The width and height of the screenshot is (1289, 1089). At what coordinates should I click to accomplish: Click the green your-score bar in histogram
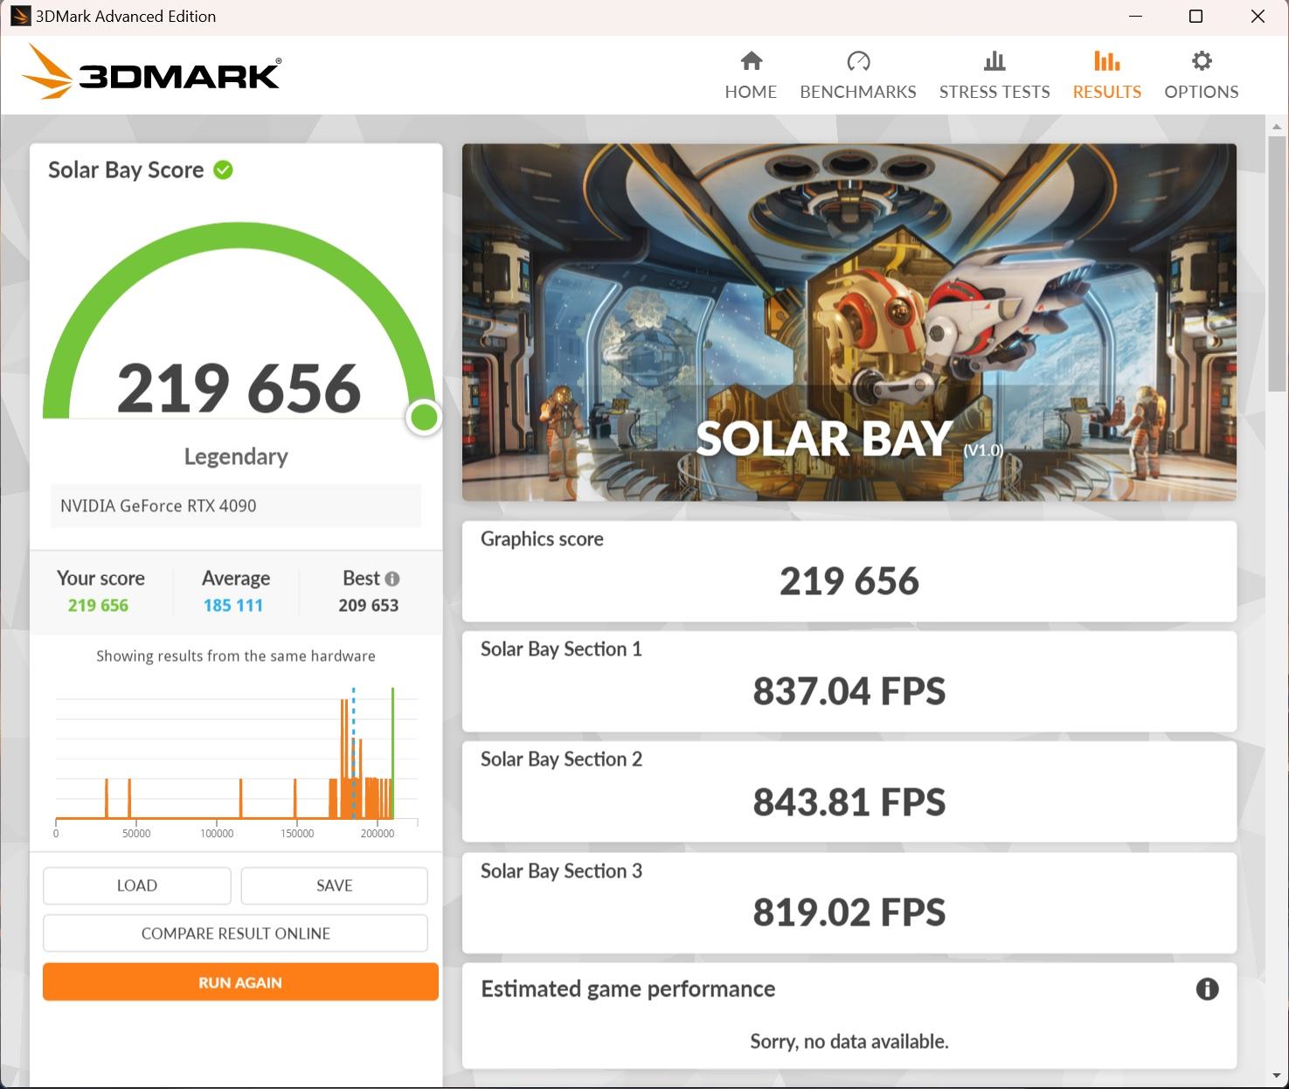(392, 753)
